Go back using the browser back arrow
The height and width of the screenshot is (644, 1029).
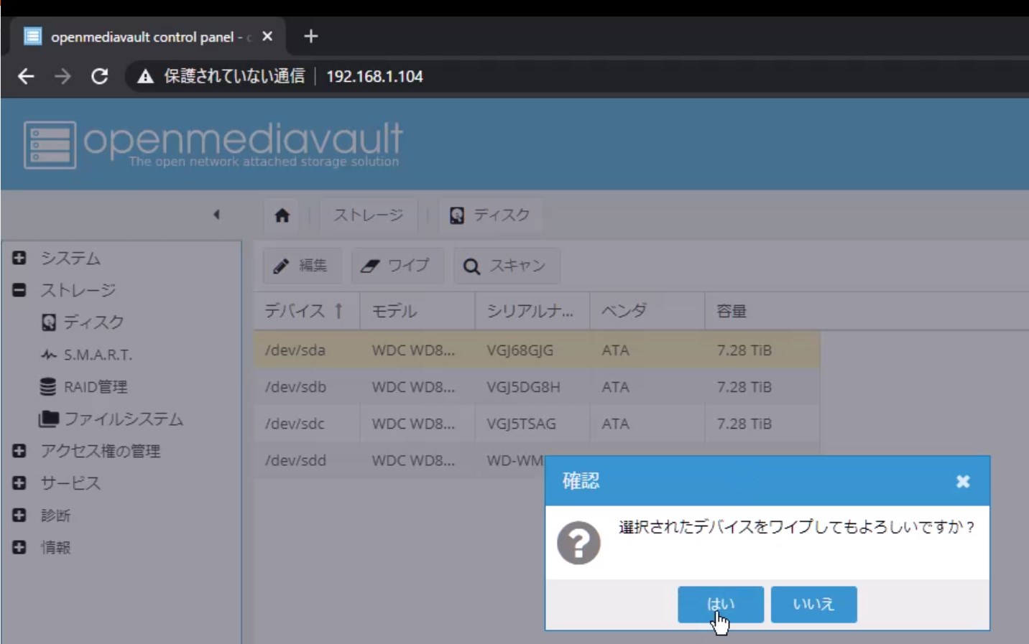tap(26, 76)
